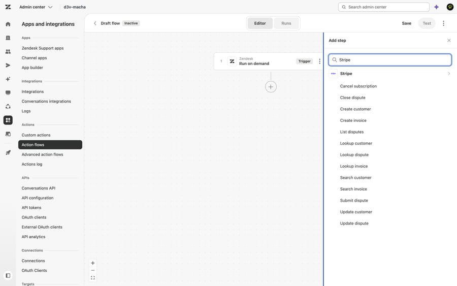Open Zendesk Support apps

coord(43,48)
